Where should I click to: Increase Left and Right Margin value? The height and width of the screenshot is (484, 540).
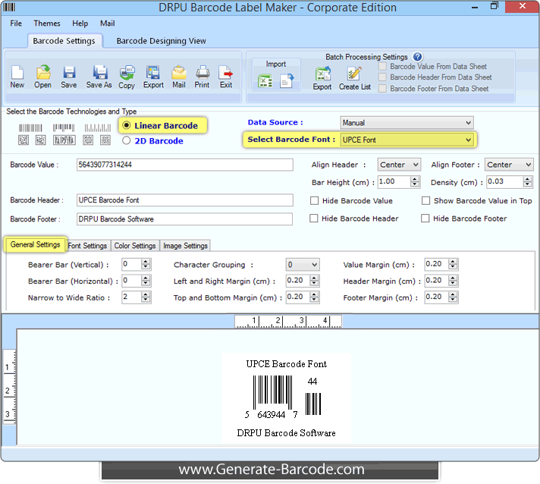point(314,278)
